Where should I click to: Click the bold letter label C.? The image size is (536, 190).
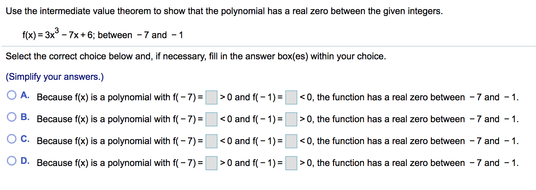(25, 139)
